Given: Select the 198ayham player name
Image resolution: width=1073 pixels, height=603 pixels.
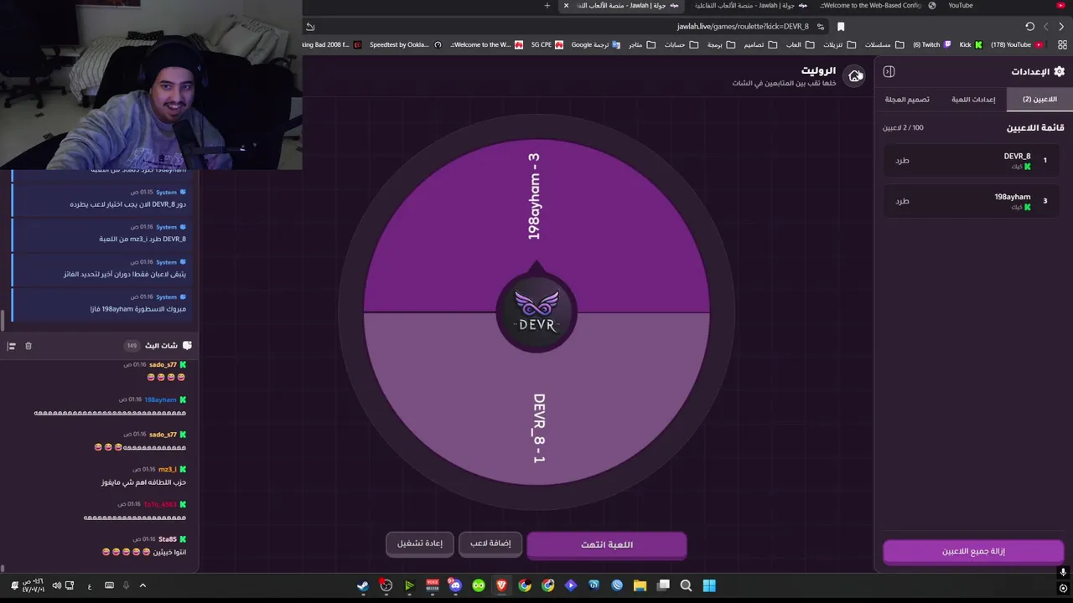Looking at the screenshot, I should coord(1012,197).
